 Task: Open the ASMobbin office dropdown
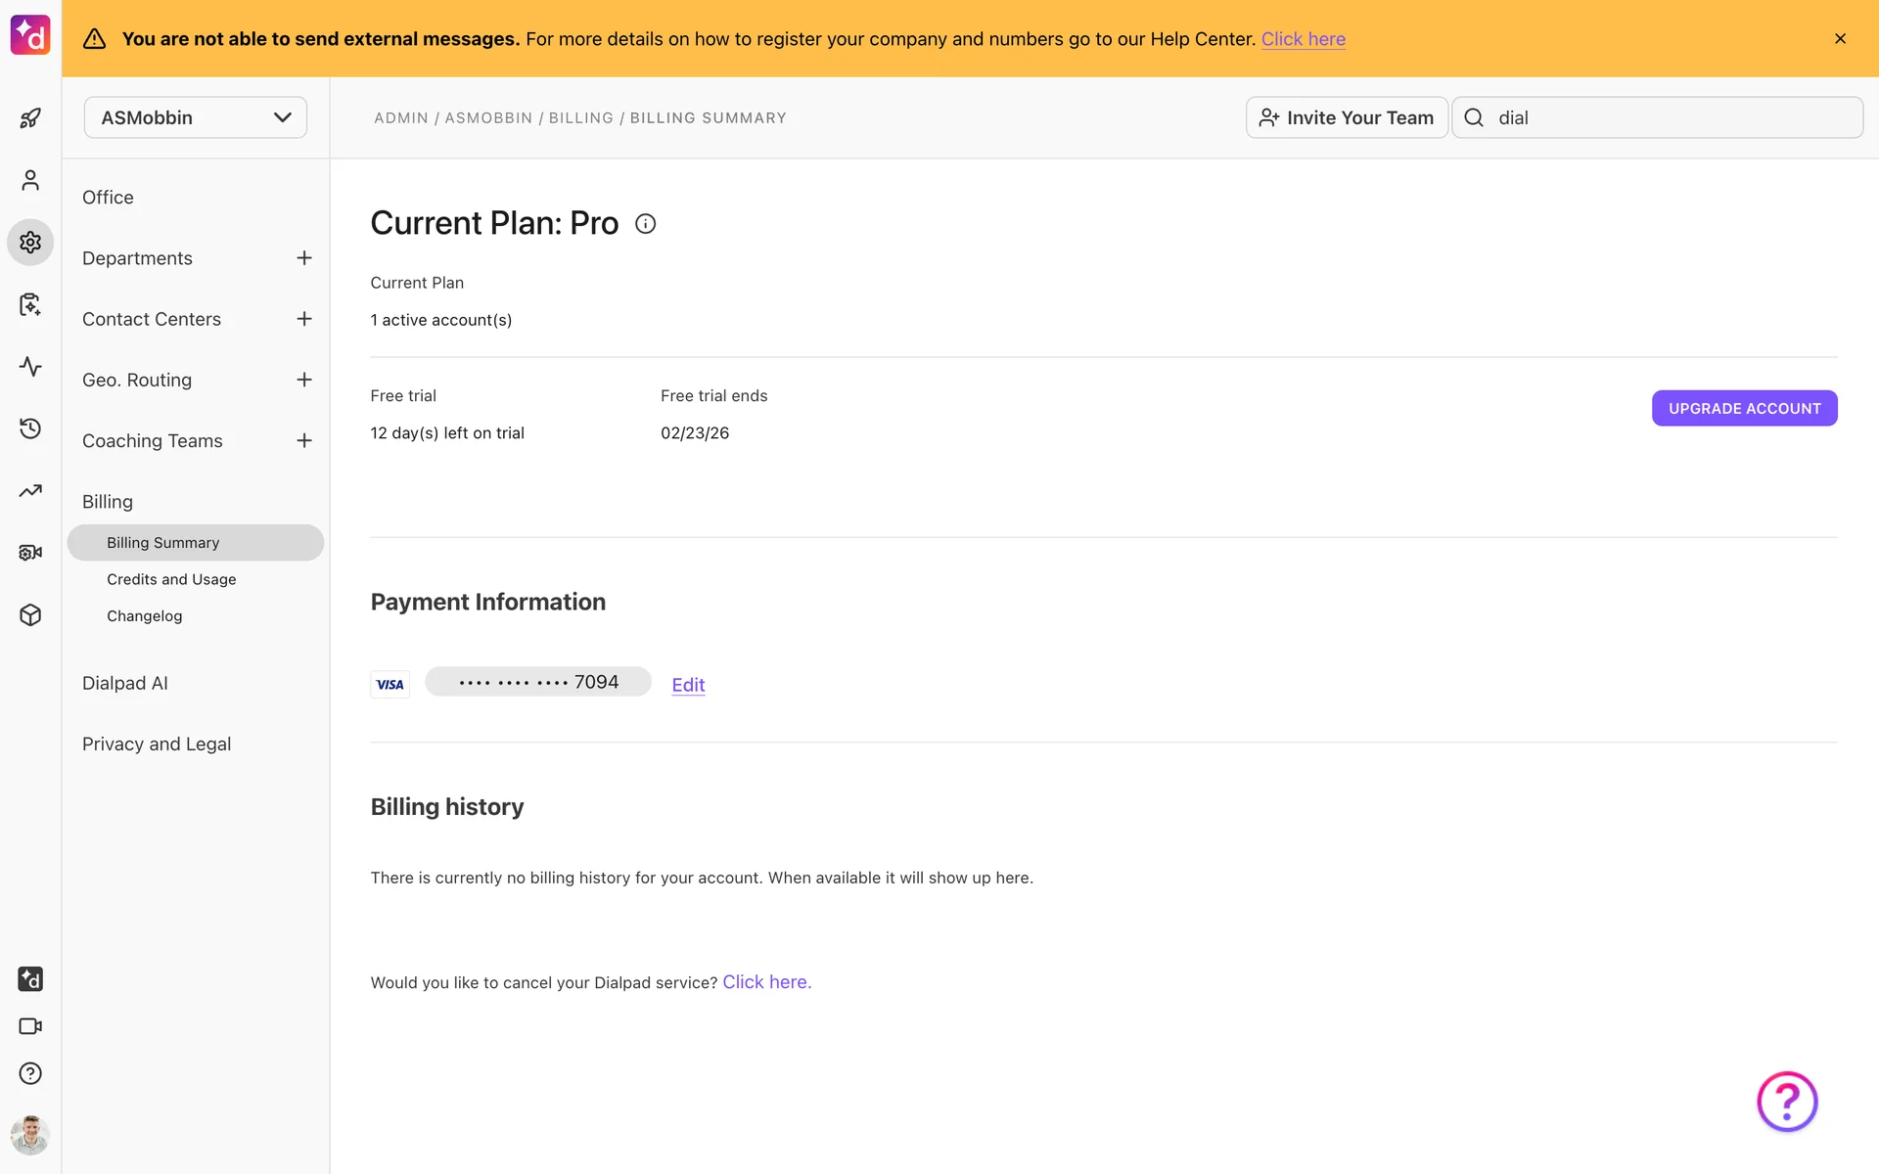[196, 117]
